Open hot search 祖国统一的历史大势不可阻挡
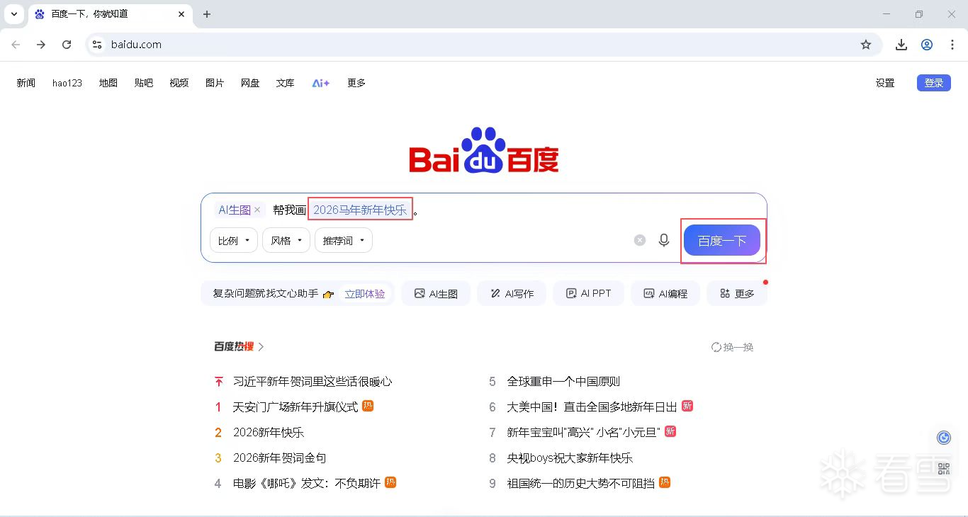This screenshot has height=517, width=968. click(x=580, y=484)
